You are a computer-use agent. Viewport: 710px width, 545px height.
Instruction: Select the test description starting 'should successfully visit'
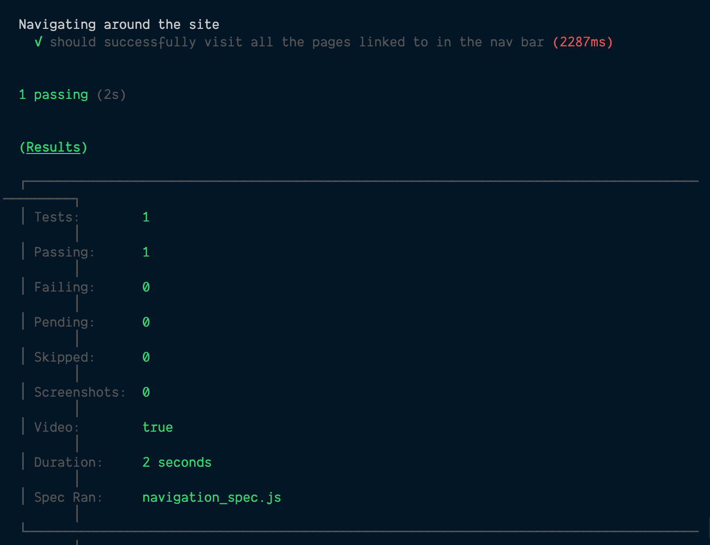point(297,42)
